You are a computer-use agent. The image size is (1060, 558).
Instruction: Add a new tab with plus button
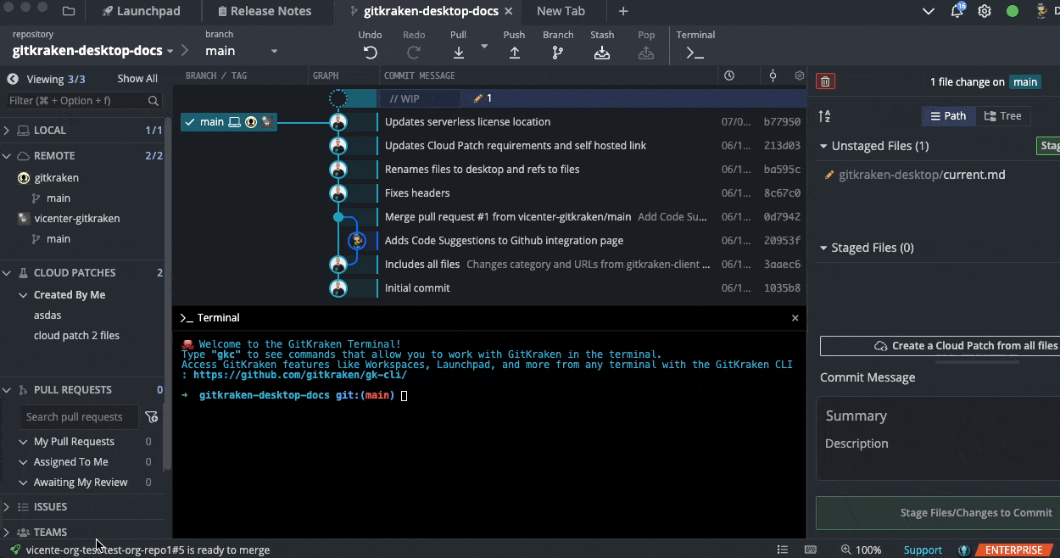click(x=623, y=11)
